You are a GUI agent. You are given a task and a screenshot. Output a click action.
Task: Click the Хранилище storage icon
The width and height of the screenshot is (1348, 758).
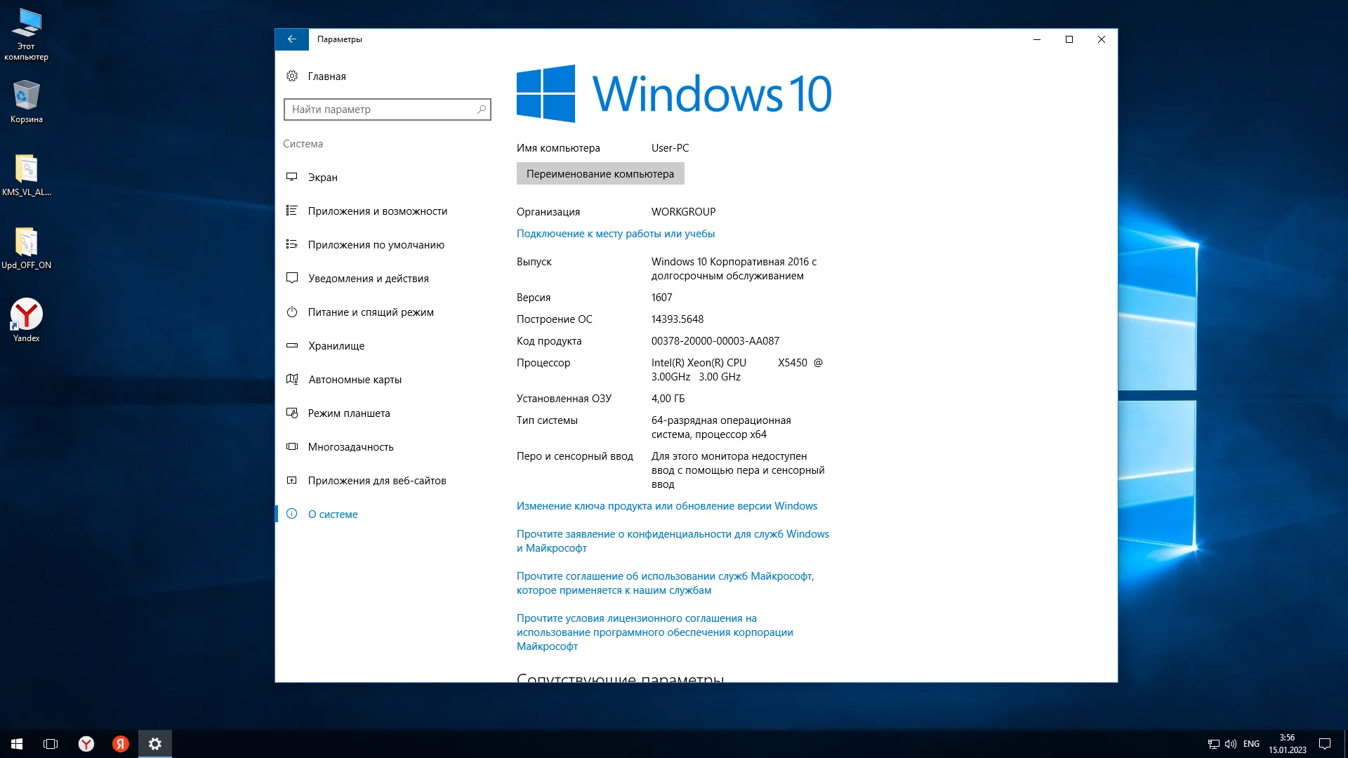pos(292,346)
